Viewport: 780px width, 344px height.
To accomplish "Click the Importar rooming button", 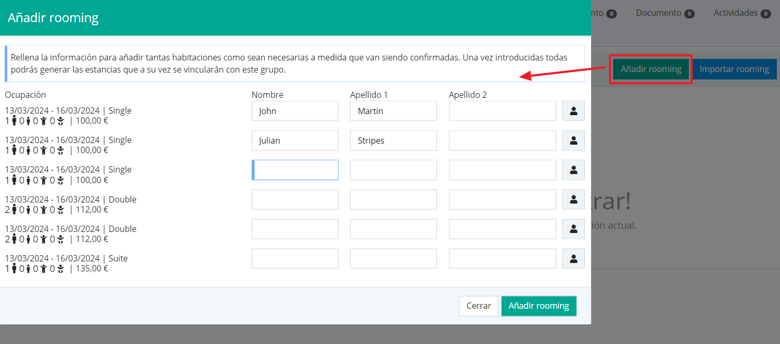I will click(734, 69).
